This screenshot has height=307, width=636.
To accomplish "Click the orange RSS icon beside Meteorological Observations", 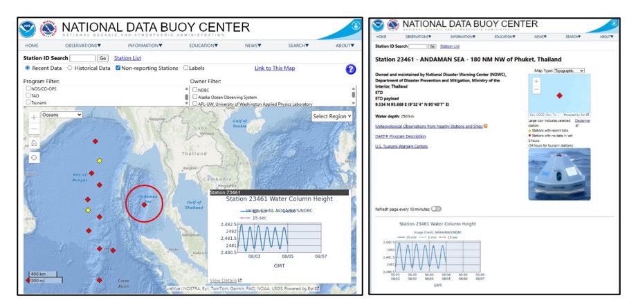I will pos(486,126).
